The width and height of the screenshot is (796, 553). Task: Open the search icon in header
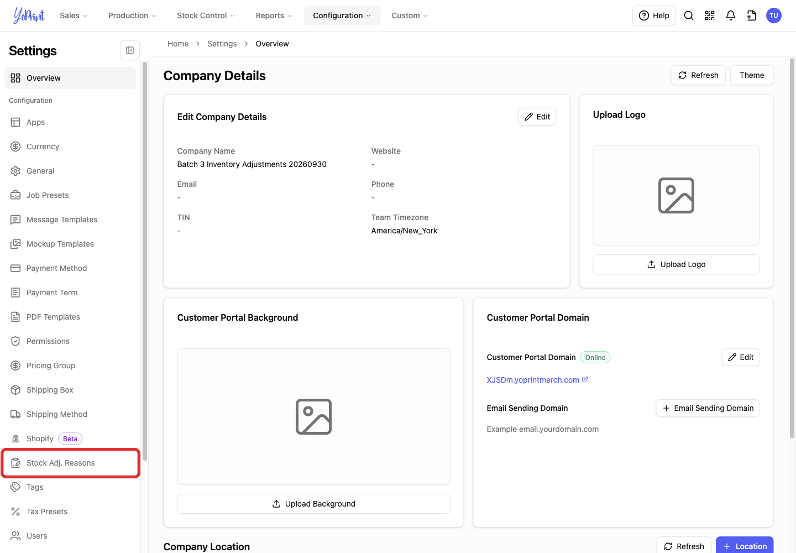689,15
